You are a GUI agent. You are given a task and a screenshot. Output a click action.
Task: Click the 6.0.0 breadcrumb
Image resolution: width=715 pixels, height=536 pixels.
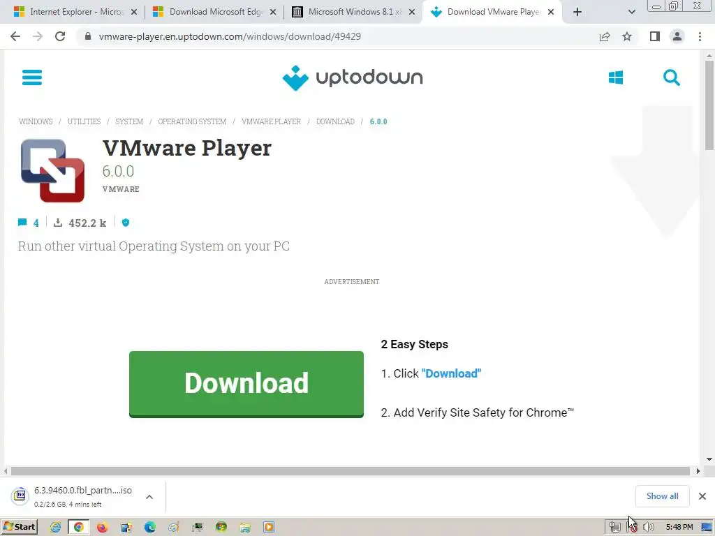[x=378, y=121]
